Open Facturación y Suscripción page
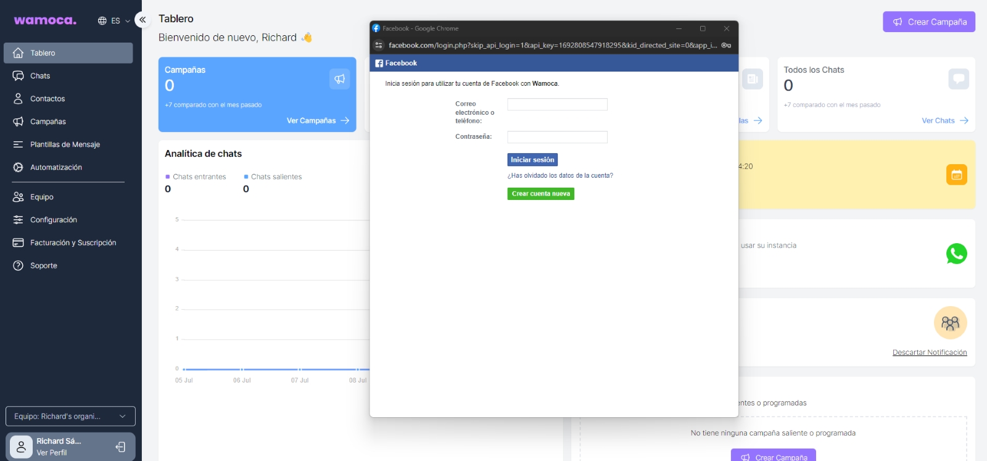The width and height of the screenshot is (987, 461). pos(73,243)
